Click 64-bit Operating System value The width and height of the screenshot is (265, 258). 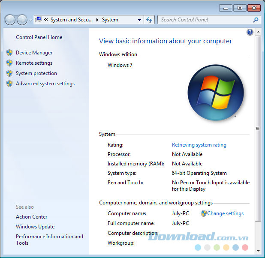pos(199,173)
